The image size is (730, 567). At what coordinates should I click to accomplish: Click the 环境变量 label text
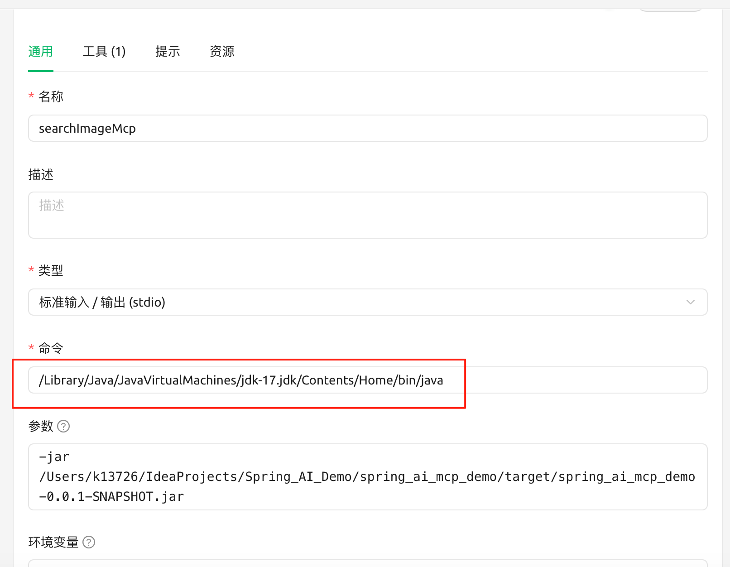tap(53, 542)
